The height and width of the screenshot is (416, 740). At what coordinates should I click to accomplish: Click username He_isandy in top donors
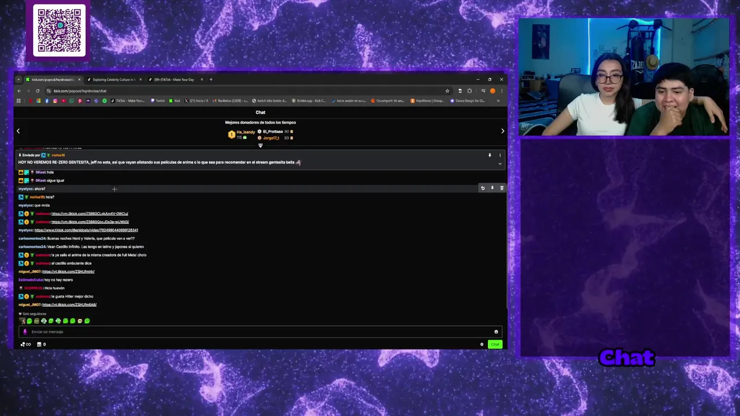[246, 132]
